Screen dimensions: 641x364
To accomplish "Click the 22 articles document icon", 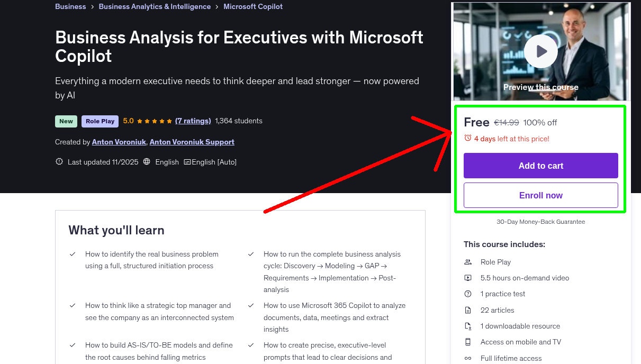I will [468, 310].
